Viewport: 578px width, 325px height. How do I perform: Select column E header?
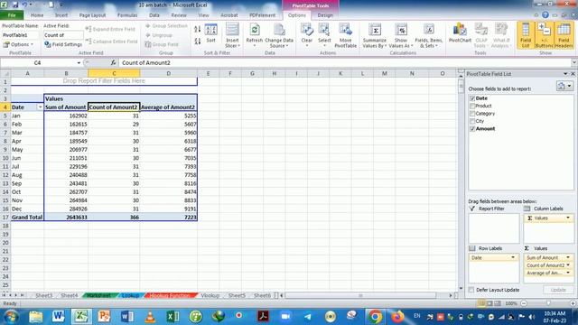tap(208, 74)
